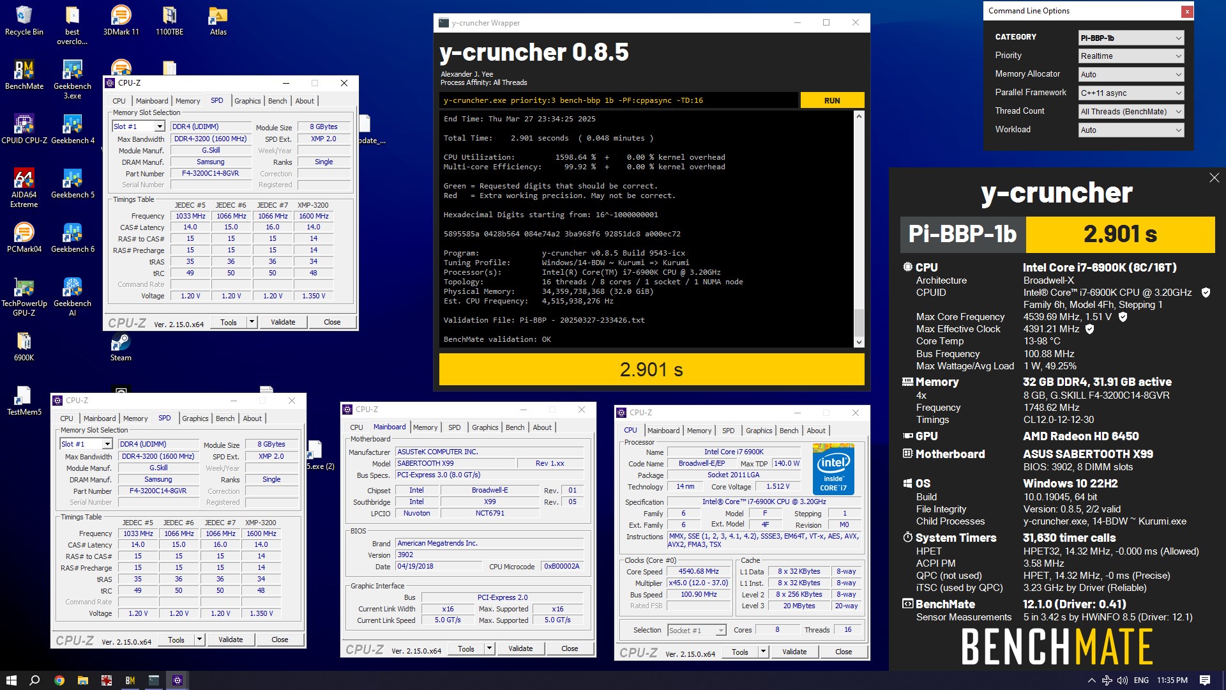Switch to CPU-Z taskbar icon
The width and height of the screenshot is (1226, 690).
click(178, 680)
